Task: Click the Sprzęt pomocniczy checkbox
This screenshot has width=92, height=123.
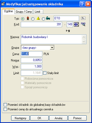Action: click(22, 87)
